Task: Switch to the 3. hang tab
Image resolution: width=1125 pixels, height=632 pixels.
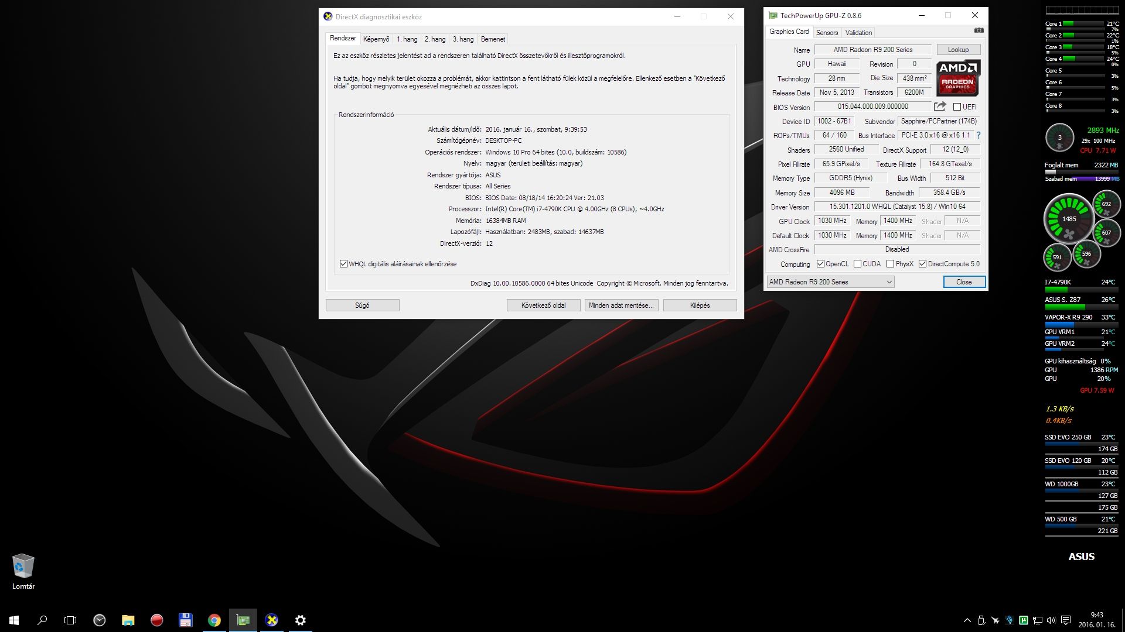Action: pyautogui.click(x=463, y=39)
